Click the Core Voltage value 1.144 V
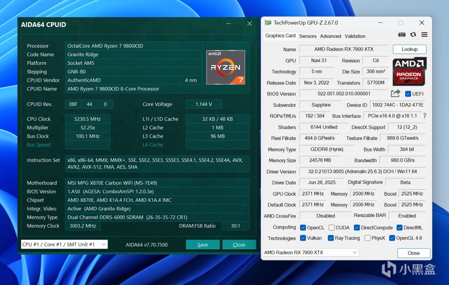The height and width of the screenshot is (285, 449). click(204, 104)
